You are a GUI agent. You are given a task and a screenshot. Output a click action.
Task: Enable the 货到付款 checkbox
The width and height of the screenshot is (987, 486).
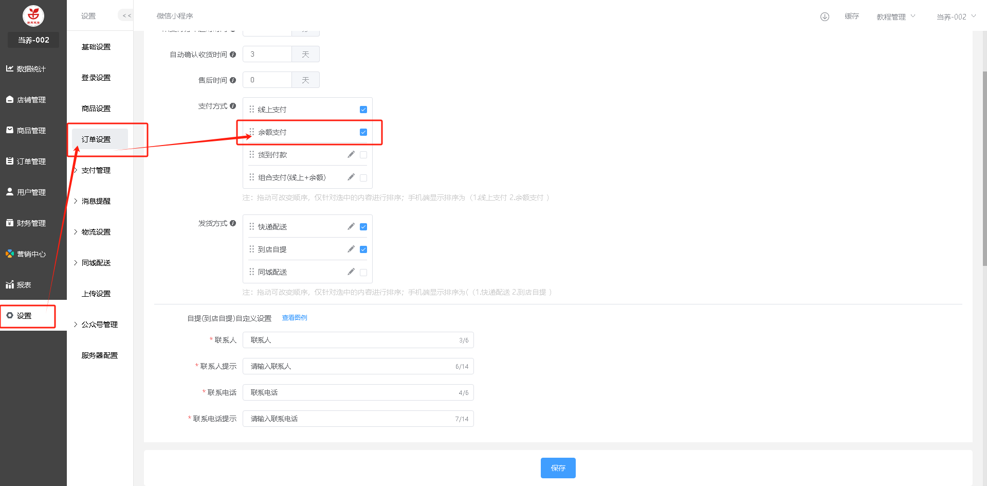tap(363, 155)
